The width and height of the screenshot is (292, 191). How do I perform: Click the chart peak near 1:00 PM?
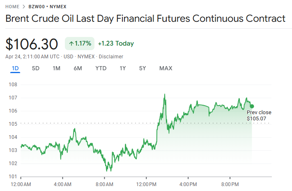tap(165, 94)
